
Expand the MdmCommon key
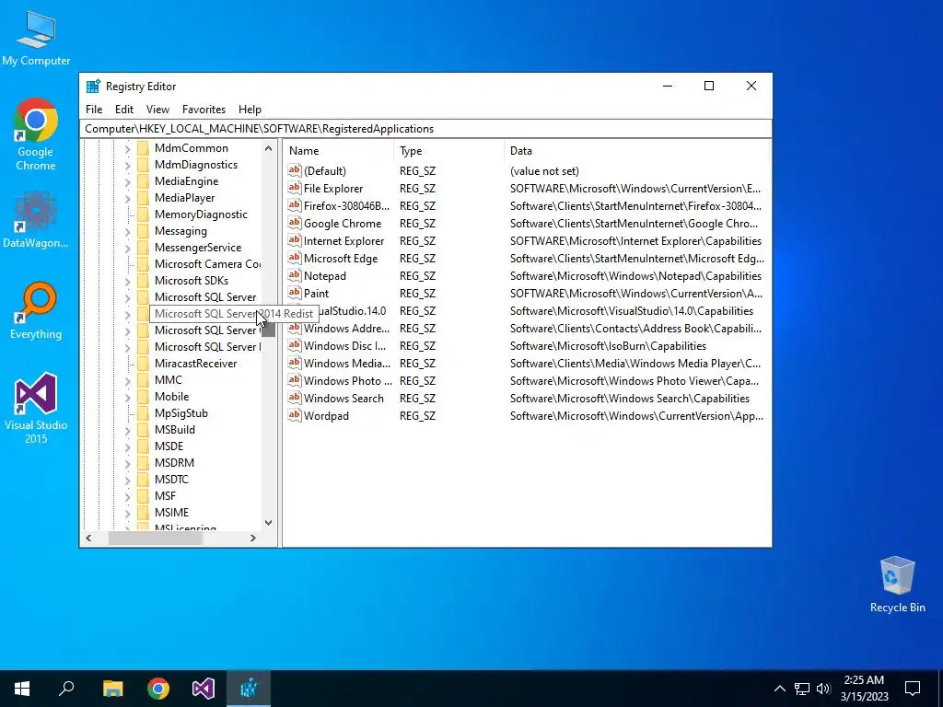[x=127, y=148]
